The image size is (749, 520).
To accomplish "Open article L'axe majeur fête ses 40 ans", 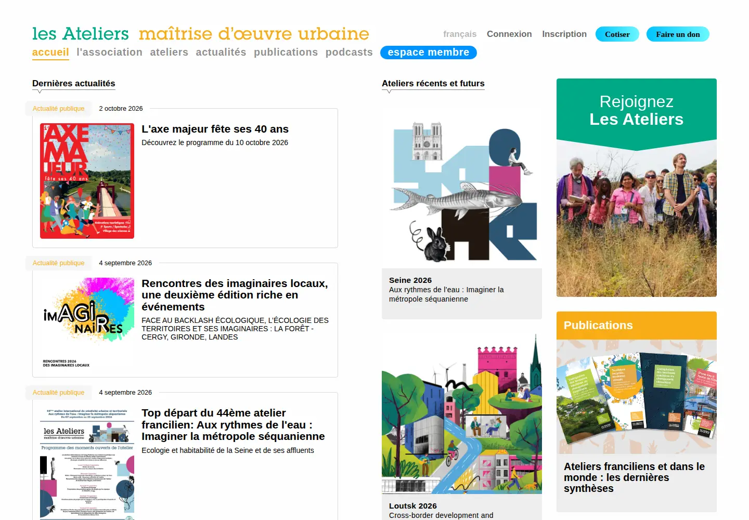I will (215, 129).
